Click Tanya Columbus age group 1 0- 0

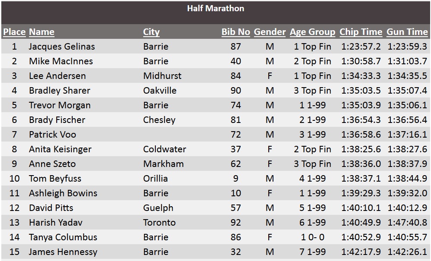pos(312,237)
